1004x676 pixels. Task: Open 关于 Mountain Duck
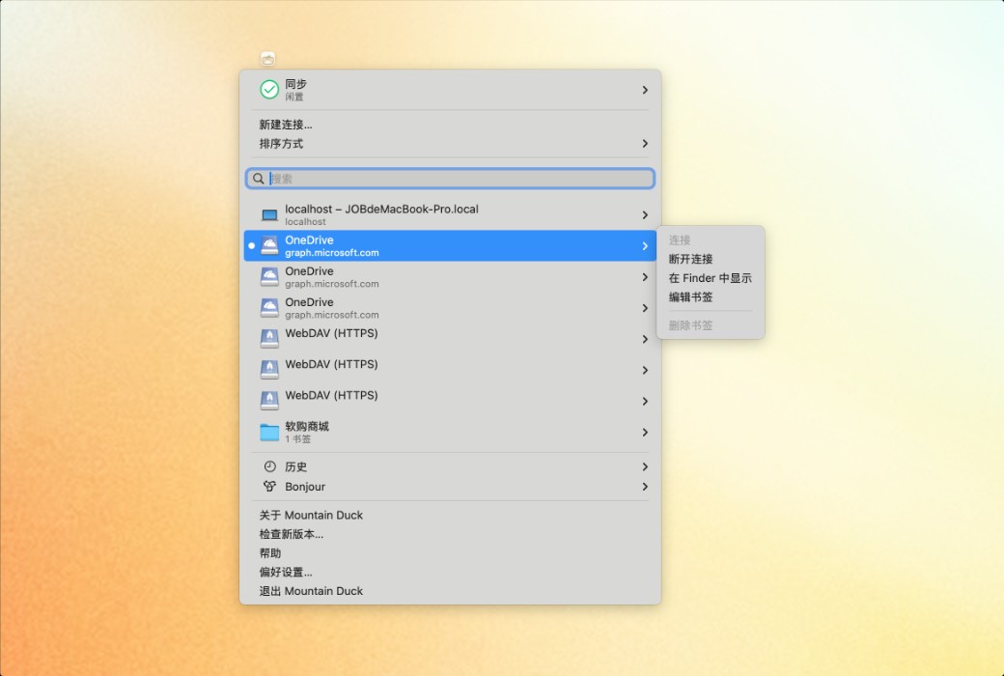tap(311, 515)
